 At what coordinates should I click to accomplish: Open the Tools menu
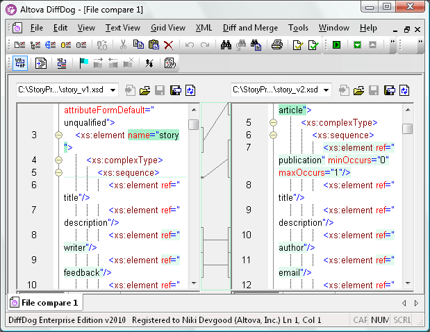click(x=298, y=28)
